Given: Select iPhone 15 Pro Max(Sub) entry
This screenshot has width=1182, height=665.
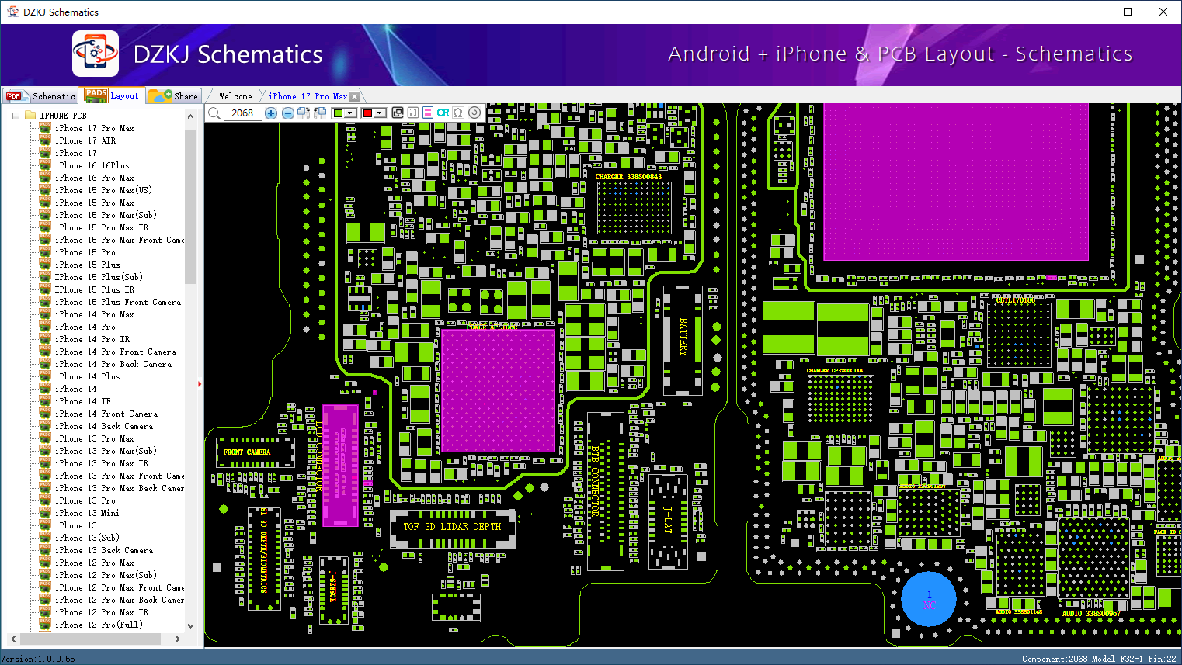Looking at the screenshot, I should coord(106,215).
